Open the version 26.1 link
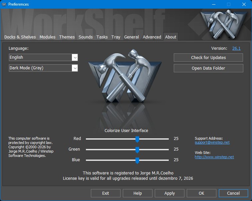This screenshot has width=252, height=201. pyautogui.click(x=236, y=48)
